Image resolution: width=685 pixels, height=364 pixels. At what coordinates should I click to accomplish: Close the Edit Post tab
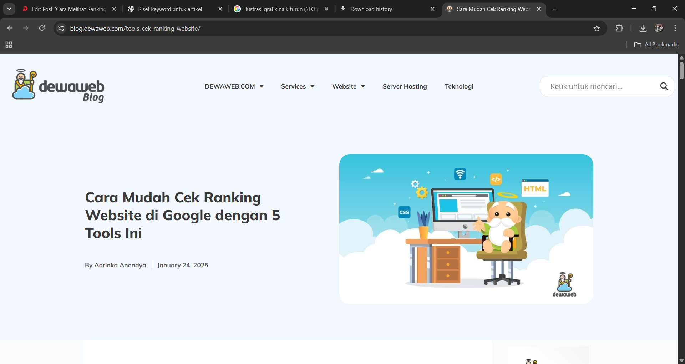[x=114, y=9]
